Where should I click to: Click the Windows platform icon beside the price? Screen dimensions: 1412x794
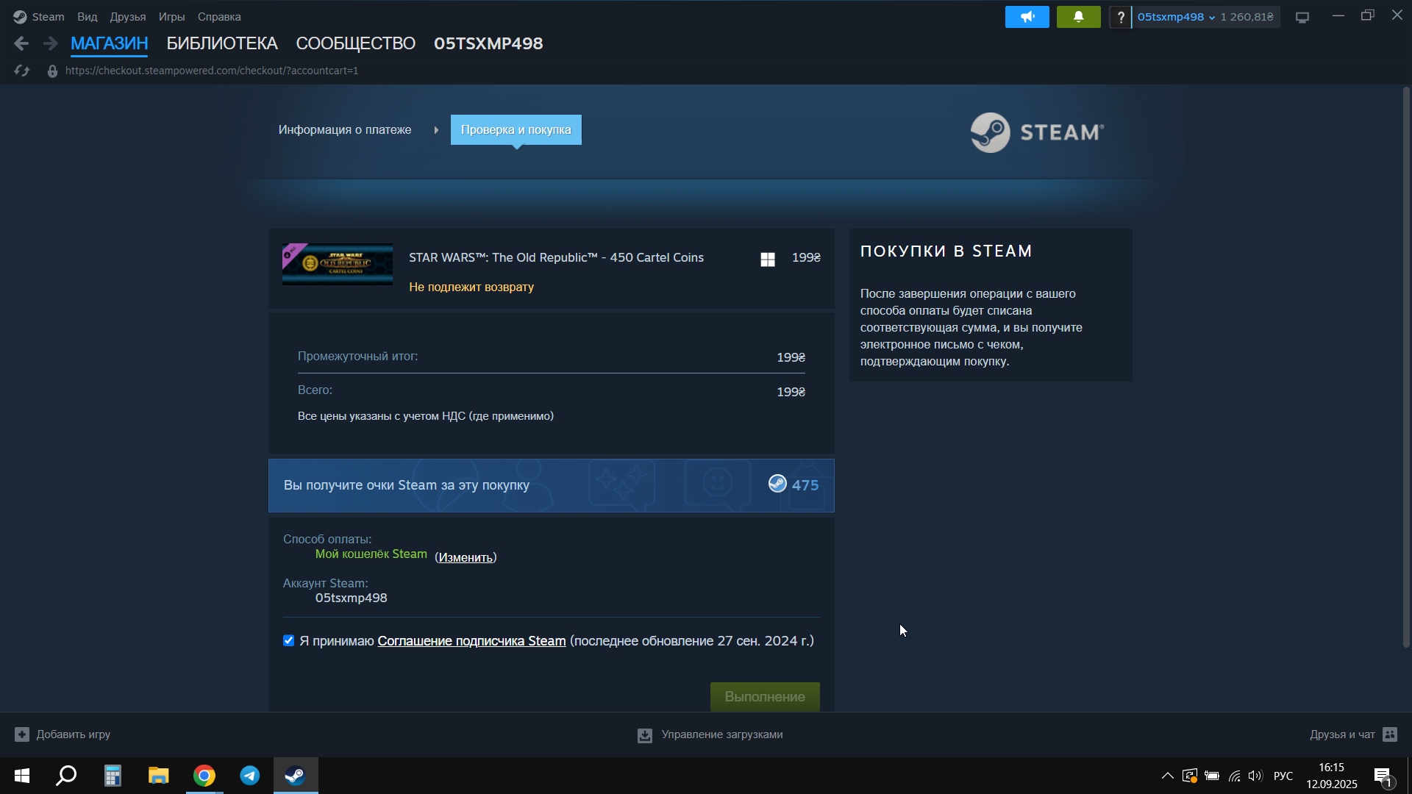point(768,260)
